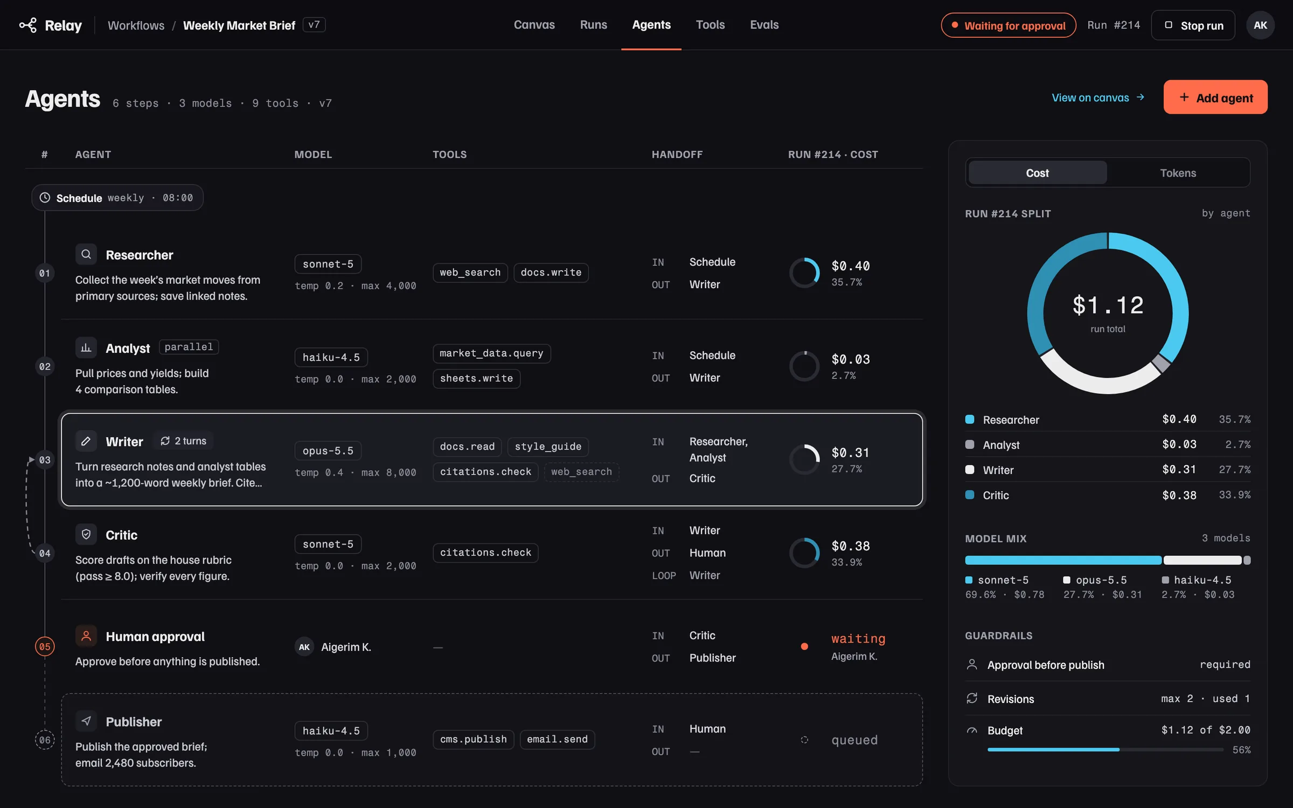This screenshot has width=1293, height=808.
Task: Click the Researcher magnifier icon
Action: pos(86,254)
